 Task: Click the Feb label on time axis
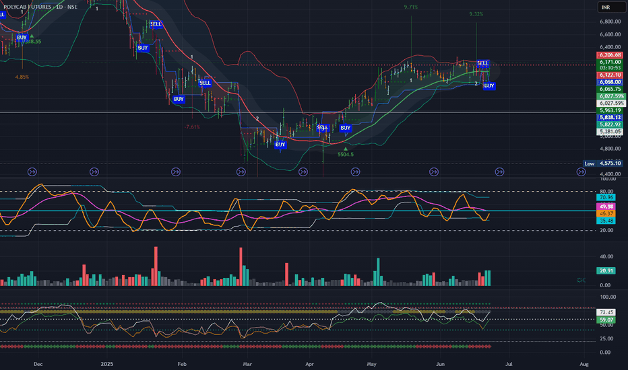(182, 364)
